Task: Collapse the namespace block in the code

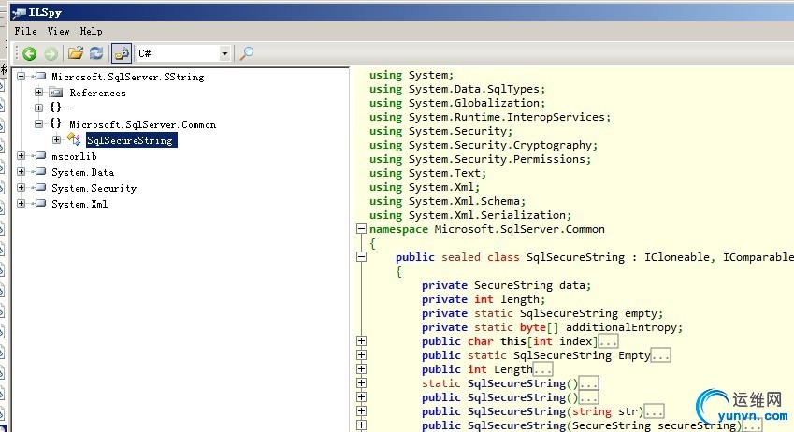Action: [361, 229]
